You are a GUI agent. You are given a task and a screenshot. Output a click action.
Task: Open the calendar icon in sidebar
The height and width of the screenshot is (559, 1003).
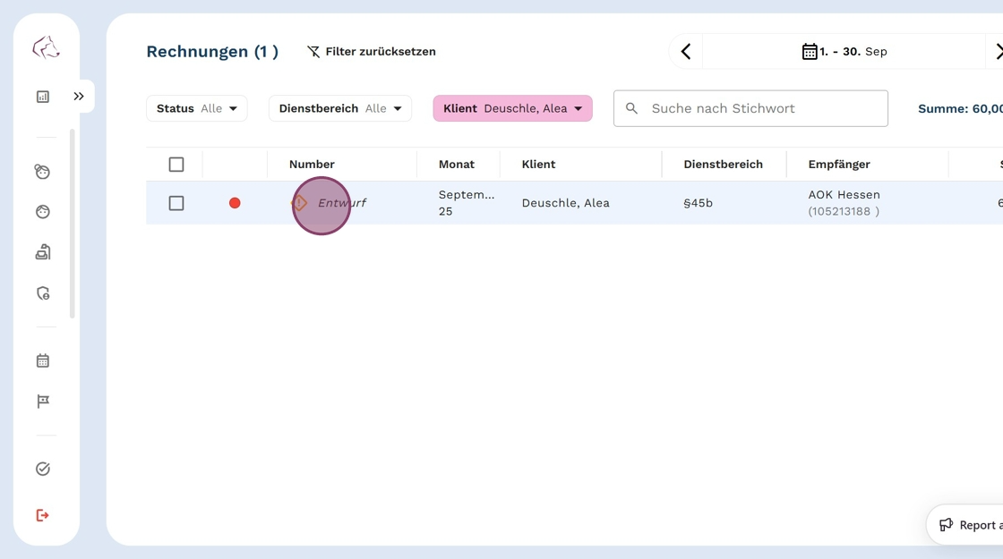click(43, 361)
